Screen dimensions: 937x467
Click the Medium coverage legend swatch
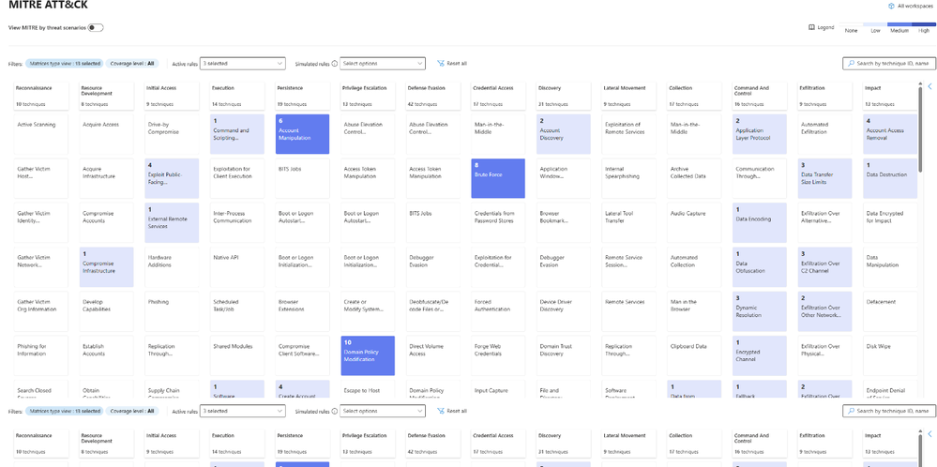click(x=899, y=24)
